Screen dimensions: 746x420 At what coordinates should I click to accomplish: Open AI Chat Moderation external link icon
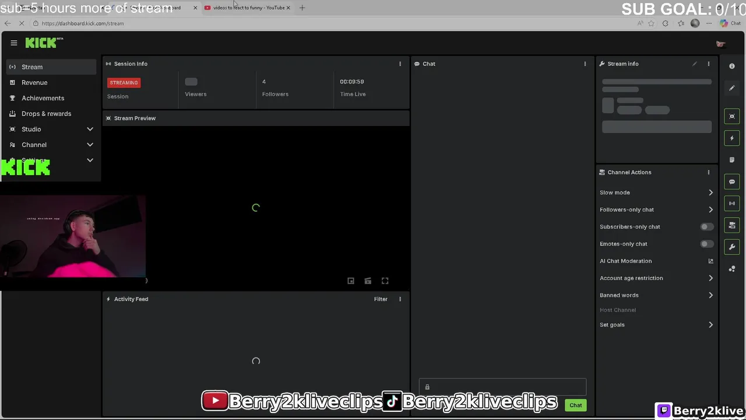710,261
